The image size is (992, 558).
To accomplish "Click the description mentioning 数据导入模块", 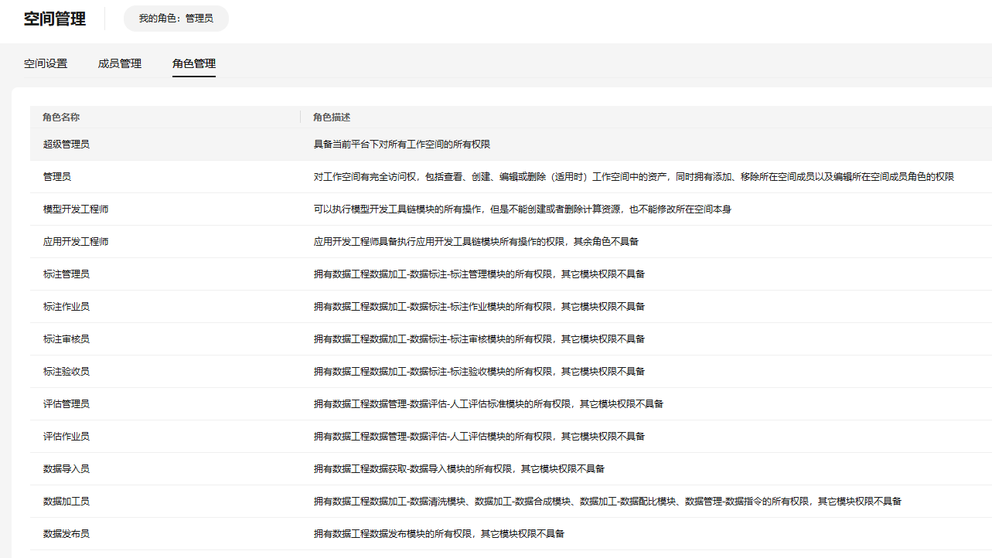I will 459,469.
